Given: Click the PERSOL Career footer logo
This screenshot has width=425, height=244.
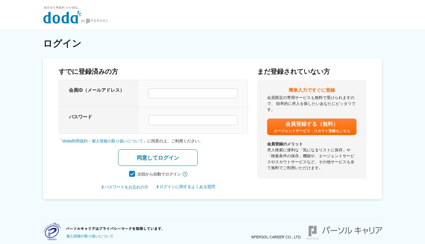Looking at the screenshot, I should tap(344, 232).
